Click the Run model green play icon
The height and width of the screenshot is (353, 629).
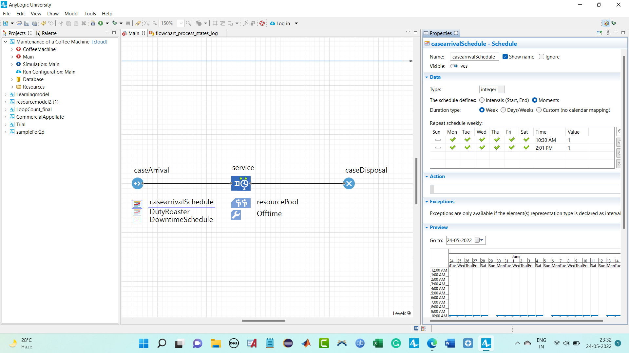point(101,23)
